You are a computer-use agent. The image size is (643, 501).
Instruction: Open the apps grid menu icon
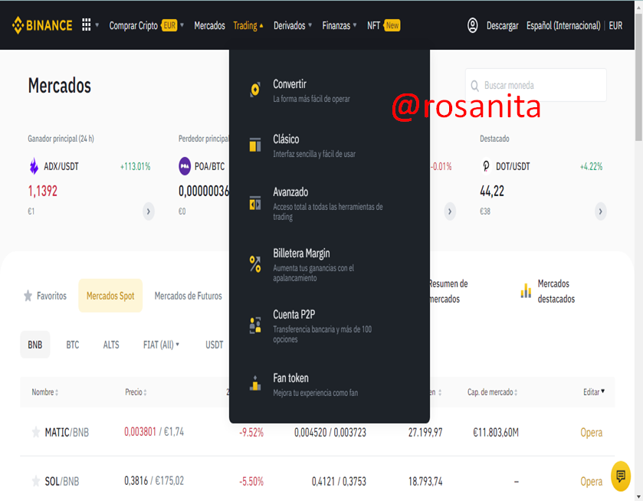click(86, 25)
